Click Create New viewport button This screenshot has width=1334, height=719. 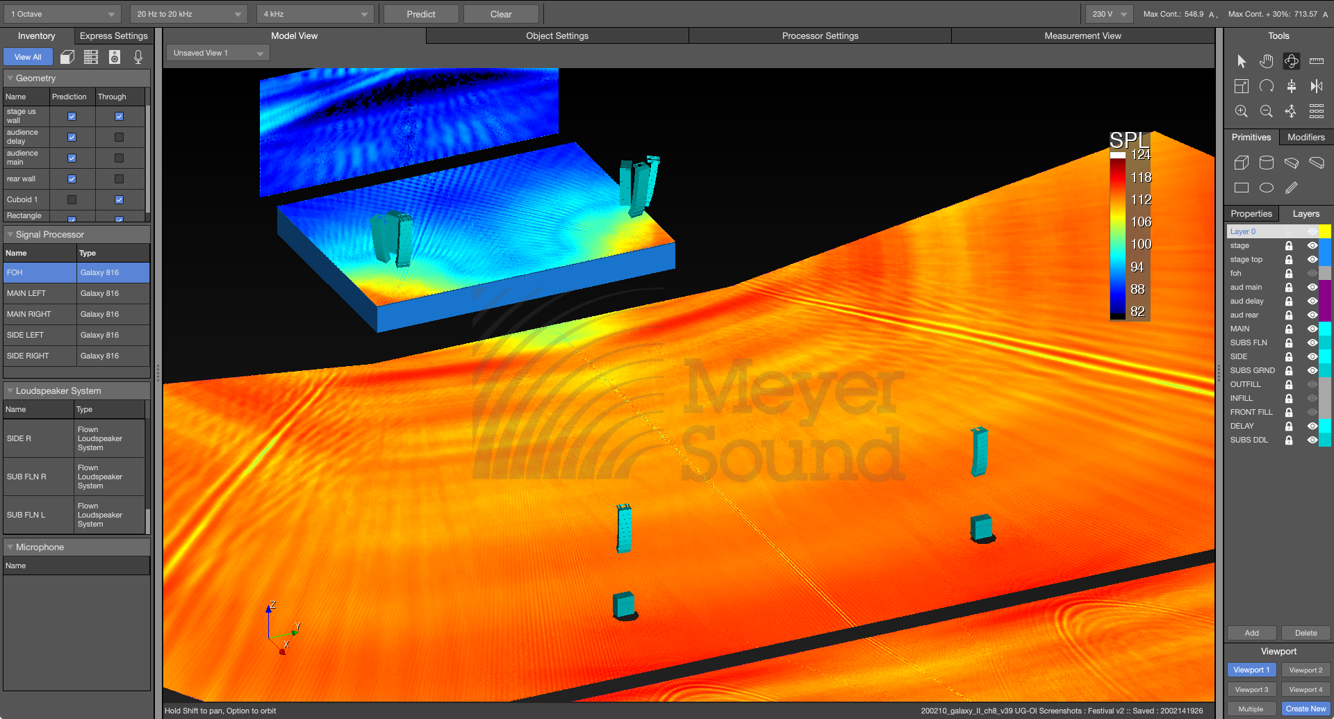coord(1306,709)
